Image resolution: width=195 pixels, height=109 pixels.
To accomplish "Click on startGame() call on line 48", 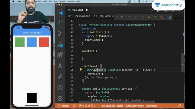I will point(94,40).
